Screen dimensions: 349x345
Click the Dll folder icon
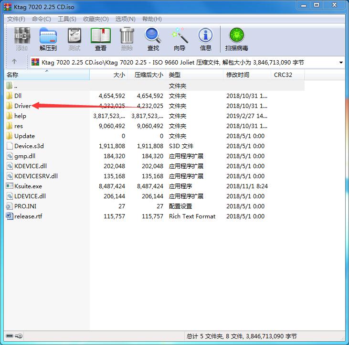pyautogui.click(x=9, y=96)
